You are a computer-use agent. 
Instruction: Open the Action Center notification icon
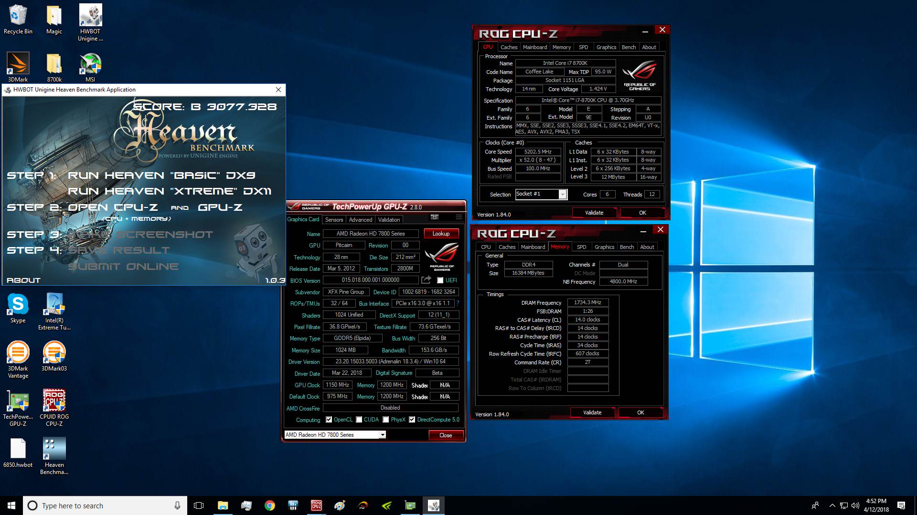click(901, 505)
